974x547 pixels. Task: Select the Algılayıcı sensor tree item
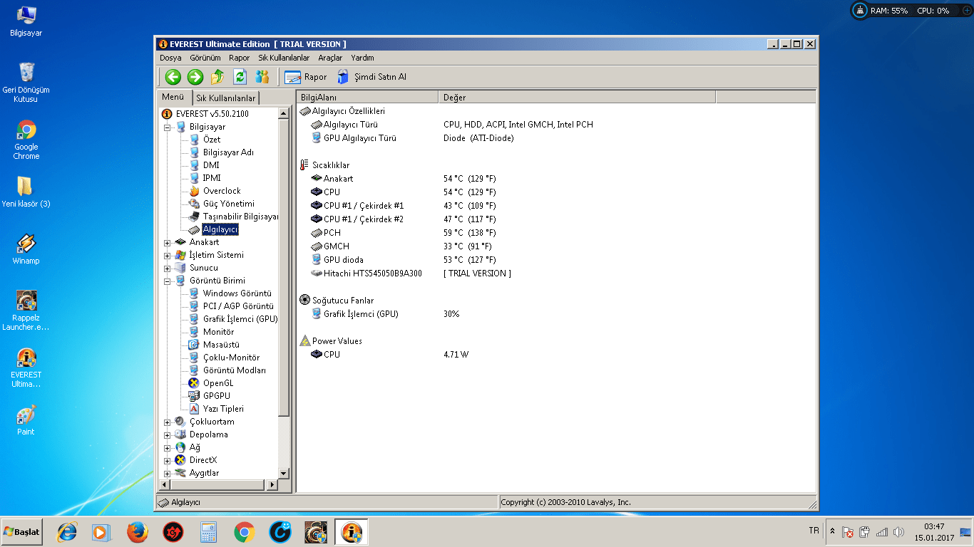pos(220,229)
